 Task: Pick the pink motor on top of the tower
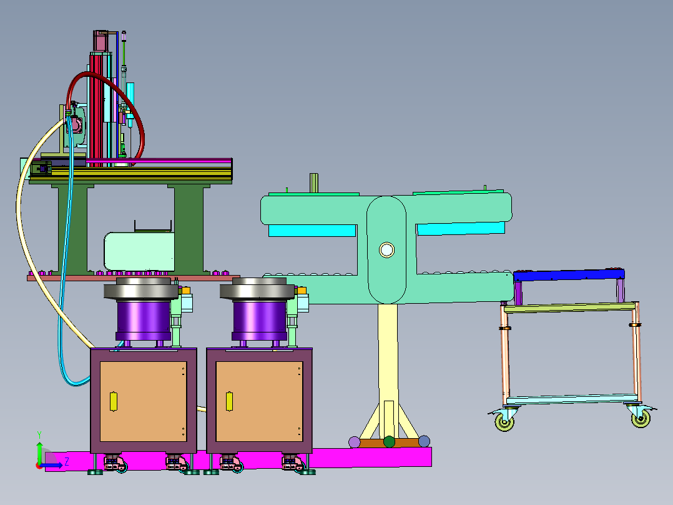tap(100, 42)
